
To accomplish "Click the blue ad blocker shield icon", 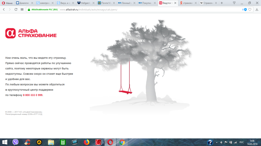I will click(245, 9).
